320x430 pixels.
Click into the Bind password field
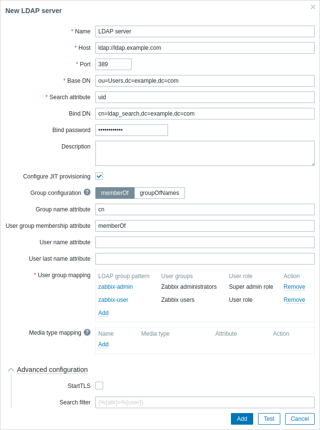pyautogui.click(x=132, y=130)
